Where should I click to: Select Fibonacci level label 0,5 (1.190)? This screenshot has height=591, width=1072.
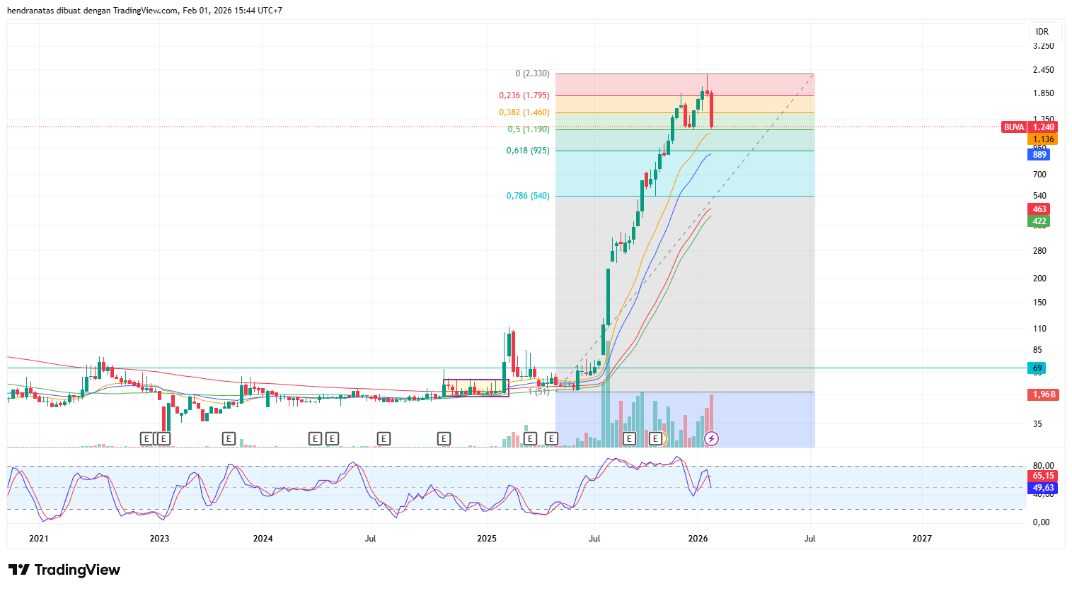click(x=528, y=129)
